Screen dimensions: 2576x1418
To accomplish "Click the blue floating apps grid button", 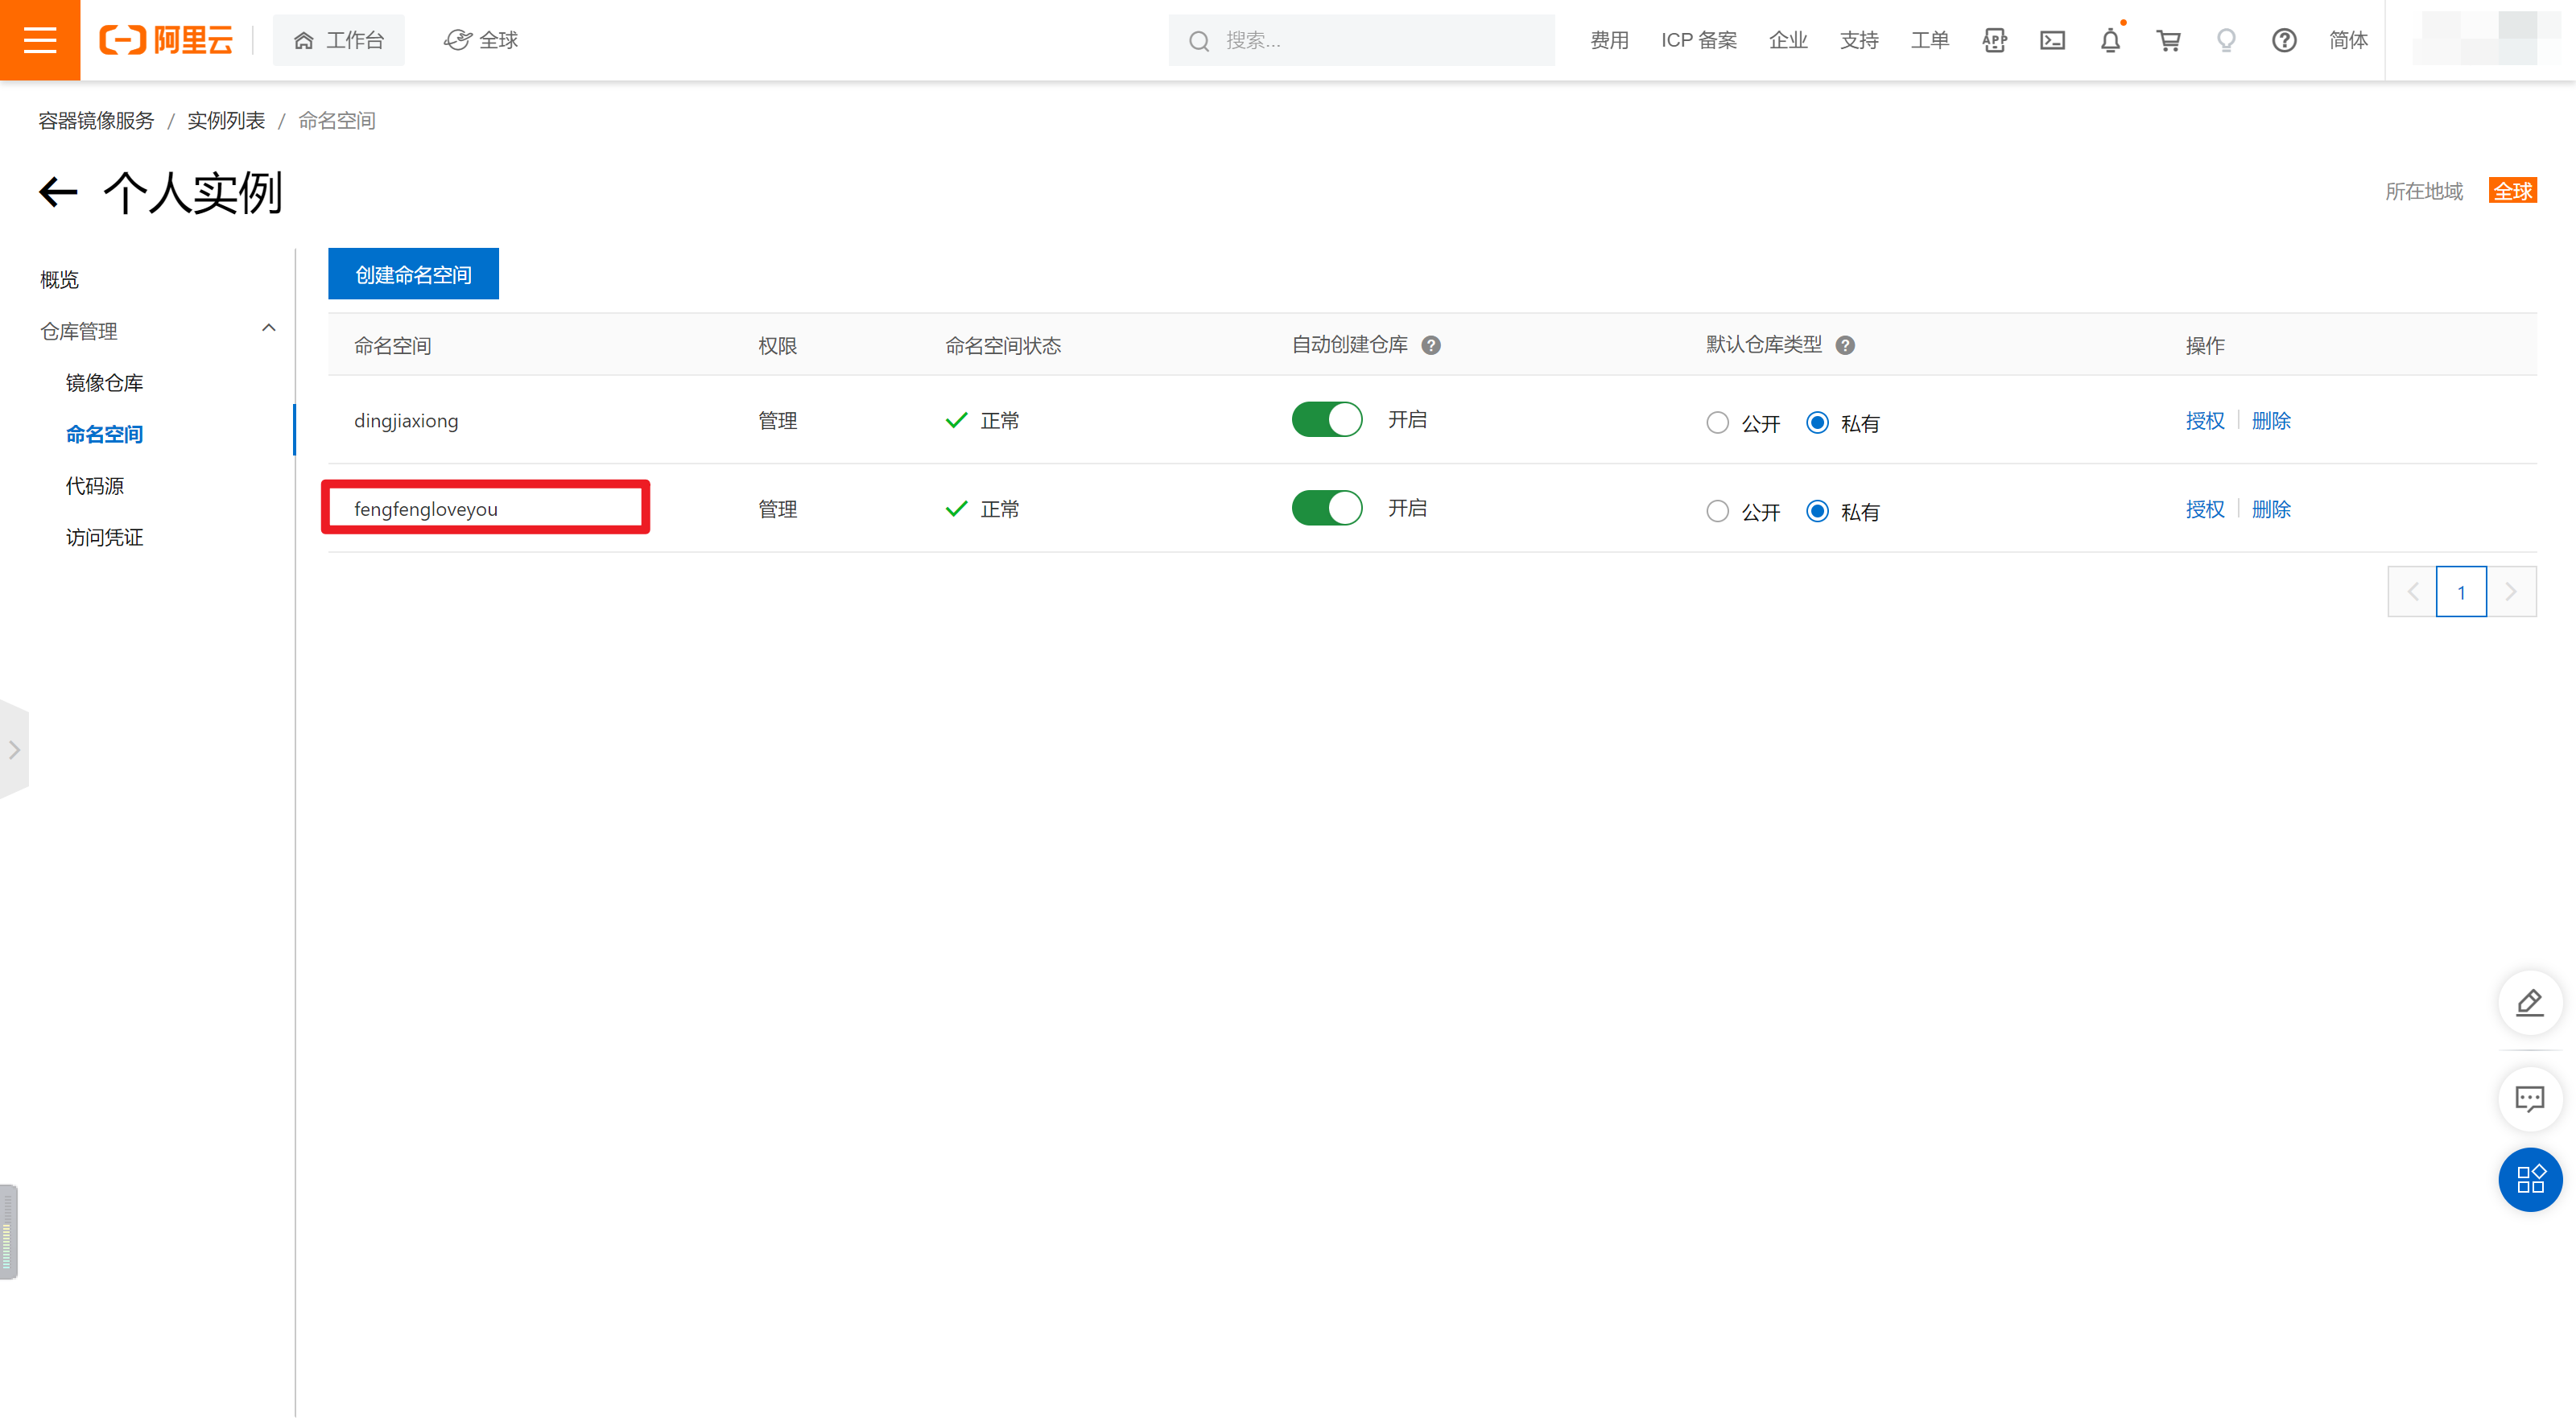I will point(2530,1179).
